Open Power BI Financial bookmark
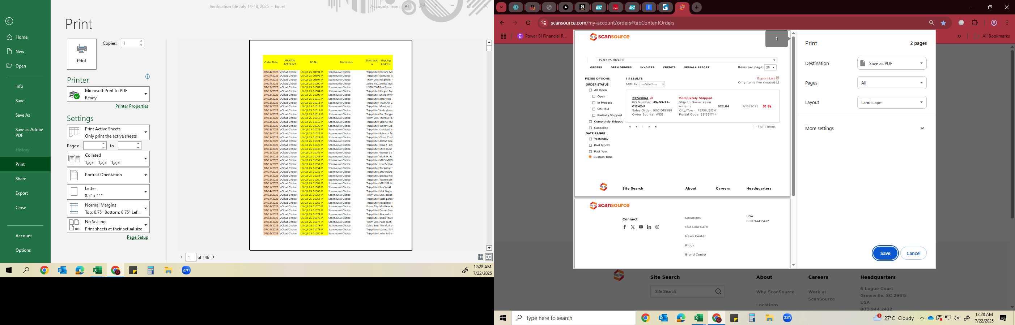The image size is (1015, 325). coord(542,36)
